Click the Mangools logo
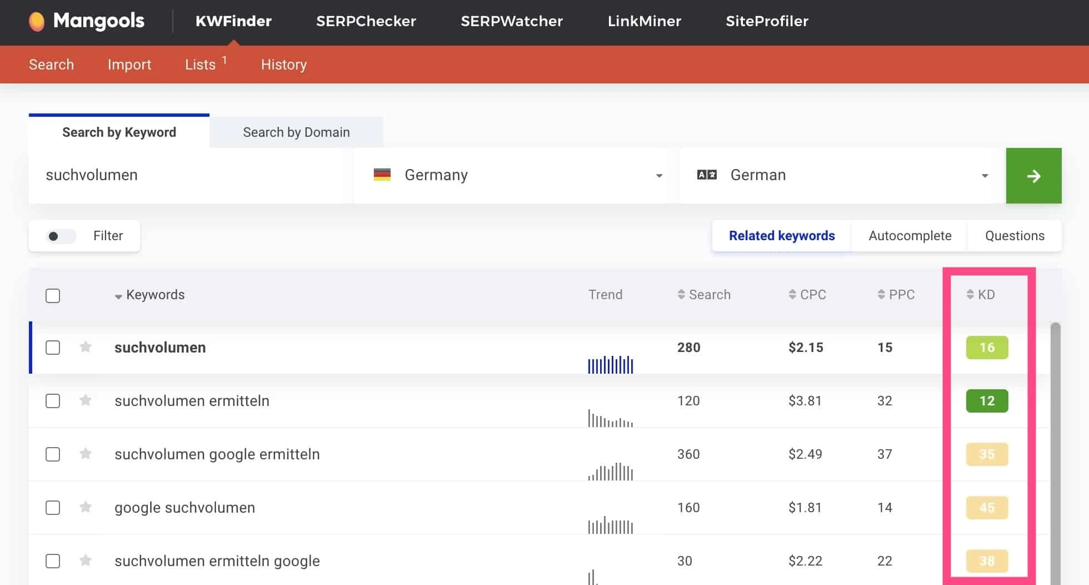The height and width of the screenshot is (585, 1089). pos(86,21)
